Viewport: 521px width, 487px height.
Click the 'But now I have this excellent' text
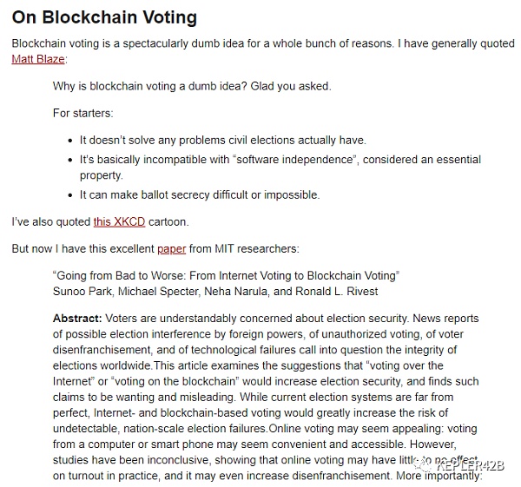click(83, 248)
